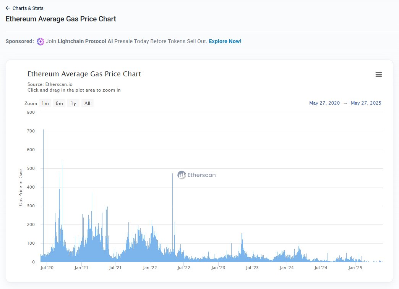Click the 800 y-axis gridline label
This screenshot has height=289, width=399.
click(x=31, y=112)
